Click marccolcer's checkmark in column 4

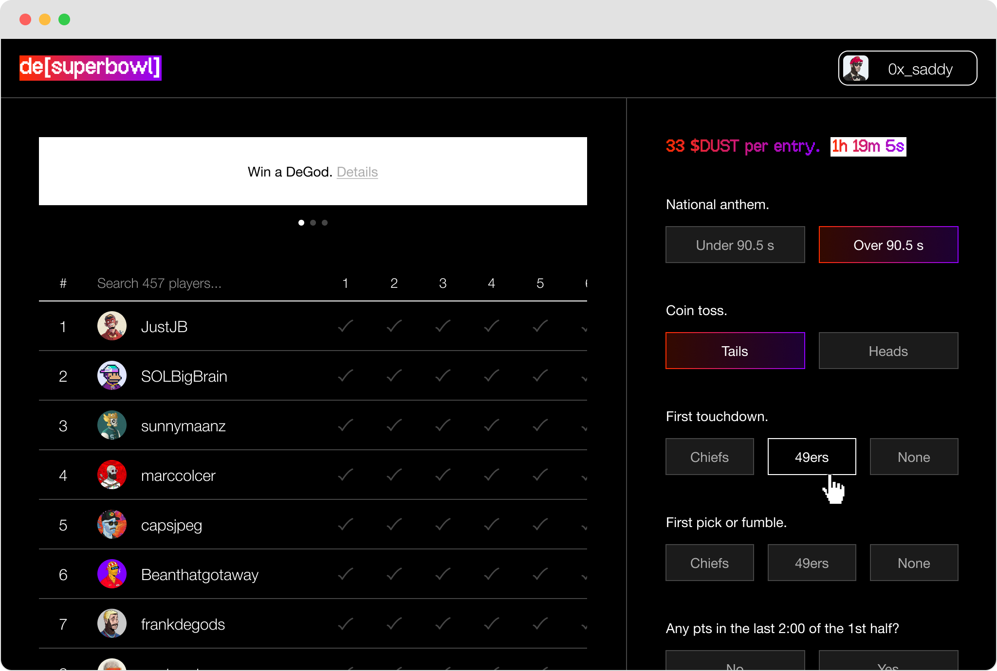pos(491,475)
